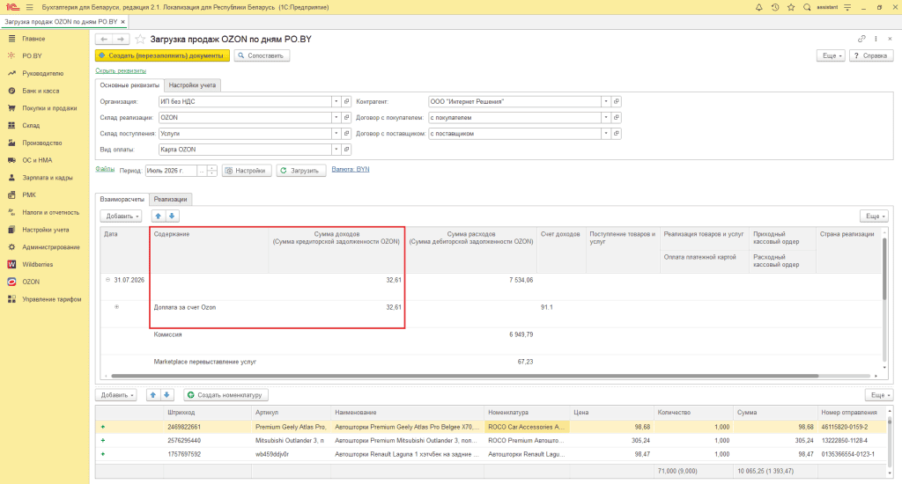Viewport: 902px width, 484px height.
Task: Open Налоги и отчетность sidebar section
Action: click(50, 212)
